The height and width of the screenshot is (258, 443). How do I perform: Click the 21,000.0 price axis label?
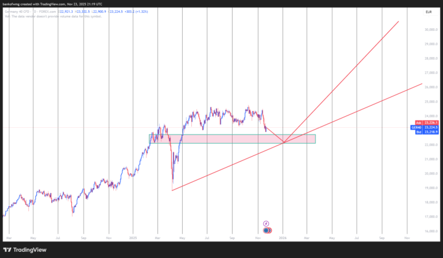431,159
